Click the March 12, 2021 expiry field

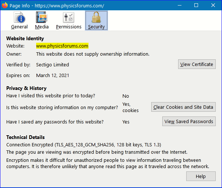pyautogui.click(x=52, y=76)
